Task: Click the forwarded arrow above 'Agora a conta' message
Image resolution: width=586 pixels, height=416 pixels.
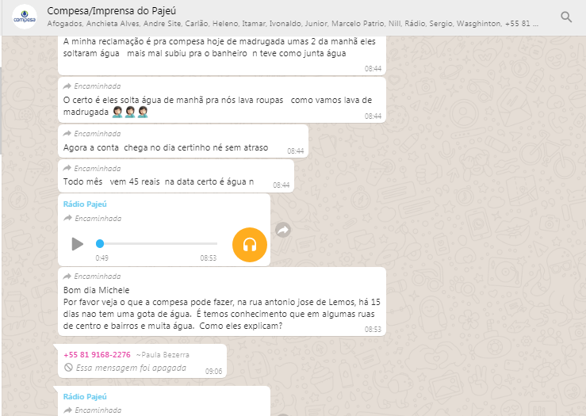Action: (x=67, y=134)
